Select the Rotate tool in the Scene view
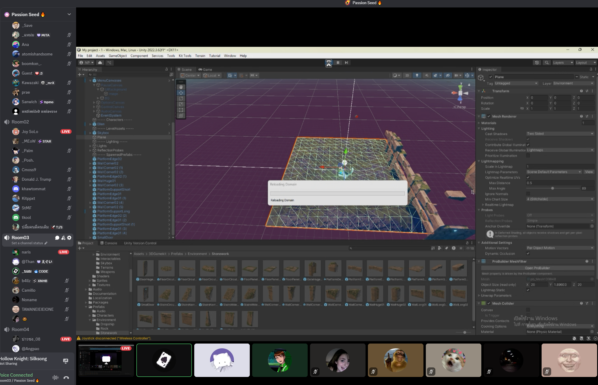This screenshot has height=385, width=598. 181,98
